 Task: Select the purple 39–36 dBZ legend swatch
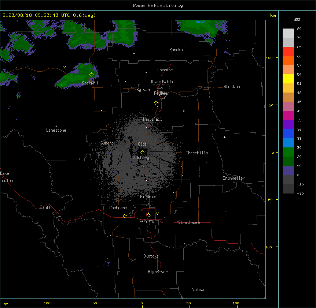tap(288, 125)
